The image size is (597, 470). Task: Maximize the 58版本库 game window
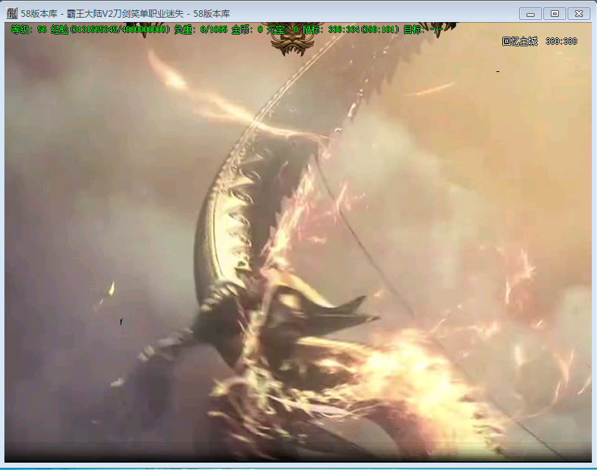[554, 14]
